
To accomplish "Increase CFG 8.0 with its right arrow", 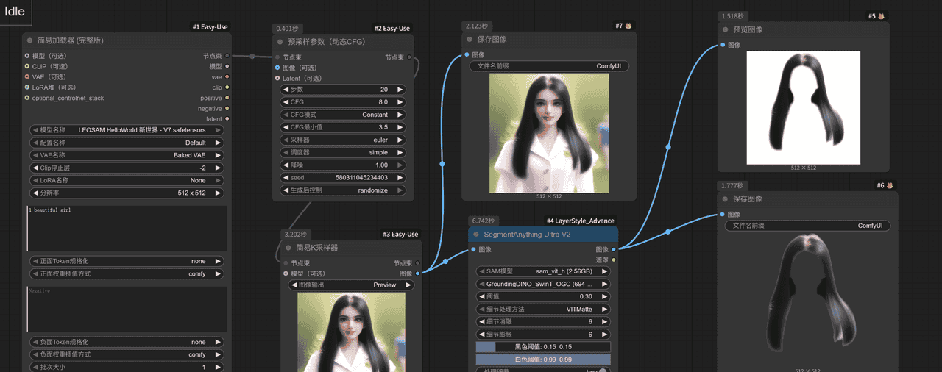I will click(400, 102).
